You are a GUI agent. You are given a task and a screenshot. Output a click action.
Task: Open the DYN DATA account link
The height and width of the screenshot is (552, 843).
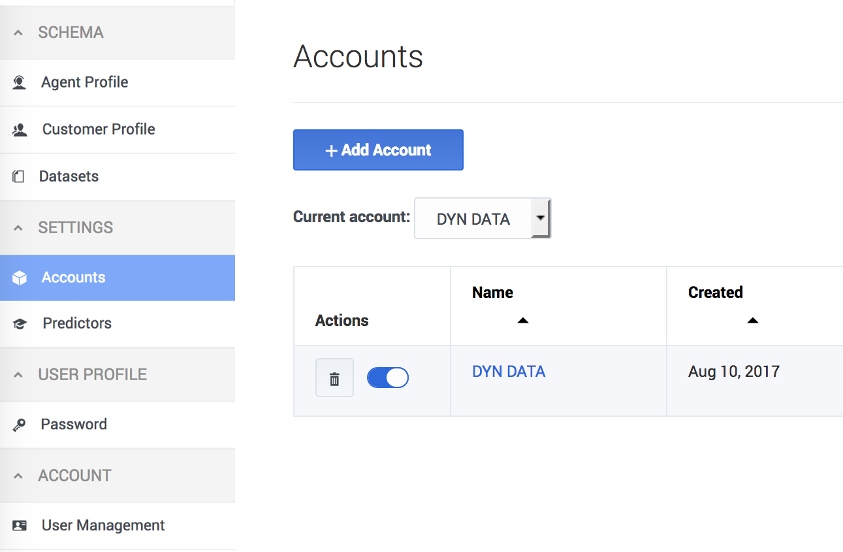coord(509,372)
